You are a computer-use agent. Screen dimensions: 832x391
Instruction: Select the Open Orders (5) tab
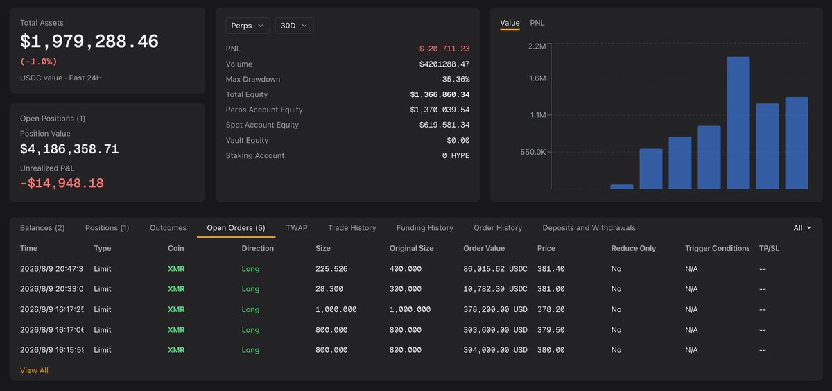pyautogui.click(x=236, y=227)
